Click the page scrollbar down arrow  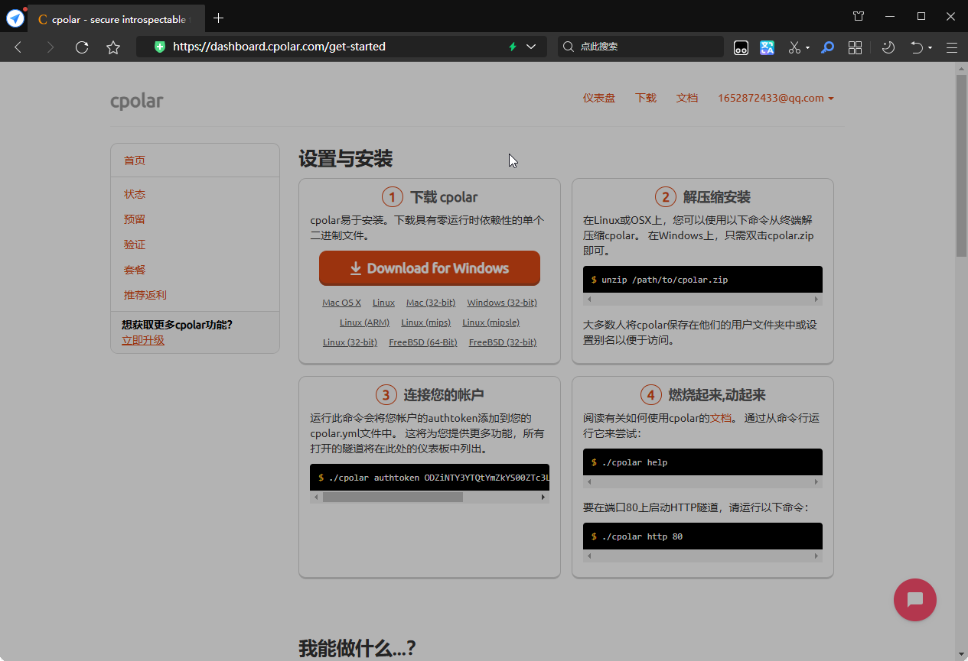pyautogui.click(x=961, y=653)
